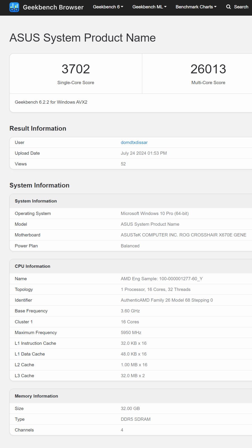This screenshot has width=252, height=448.
Task: Click the Search text in navbar
Action: [x=241, y=7]
